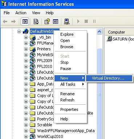The image size is (134, 139).
Task: Expand the _vti_bin tree node
Action: pos(26,37)
